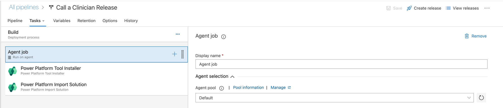The width and height of the screenshot is (503, 108).
Task: Collapse the Agent selection section
Action: pyautogui.click(x=232, y=77)
